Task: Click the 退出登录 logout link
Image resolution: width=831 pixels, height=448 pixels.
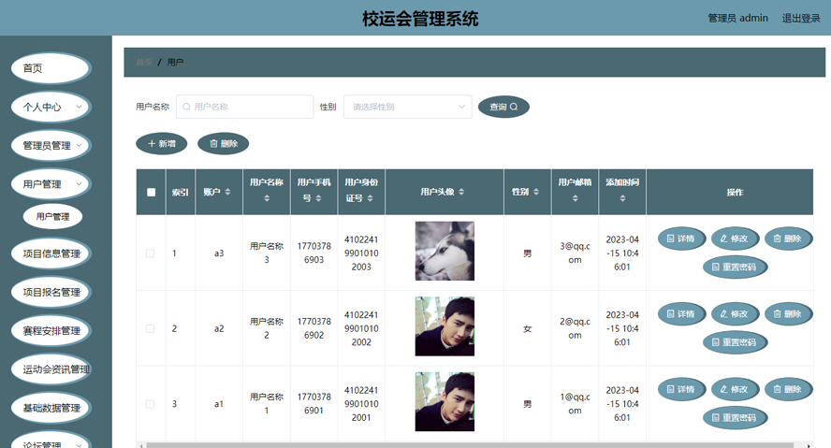Action: (x=801, y=19)
